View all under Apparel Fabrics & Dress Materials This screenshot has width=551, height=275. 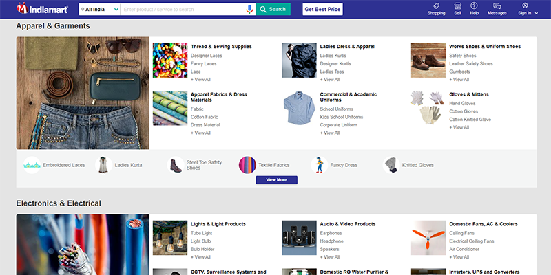point(200,133)
